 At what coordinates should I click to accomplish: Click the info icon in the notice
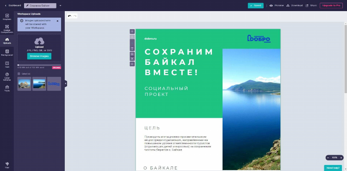21,21
